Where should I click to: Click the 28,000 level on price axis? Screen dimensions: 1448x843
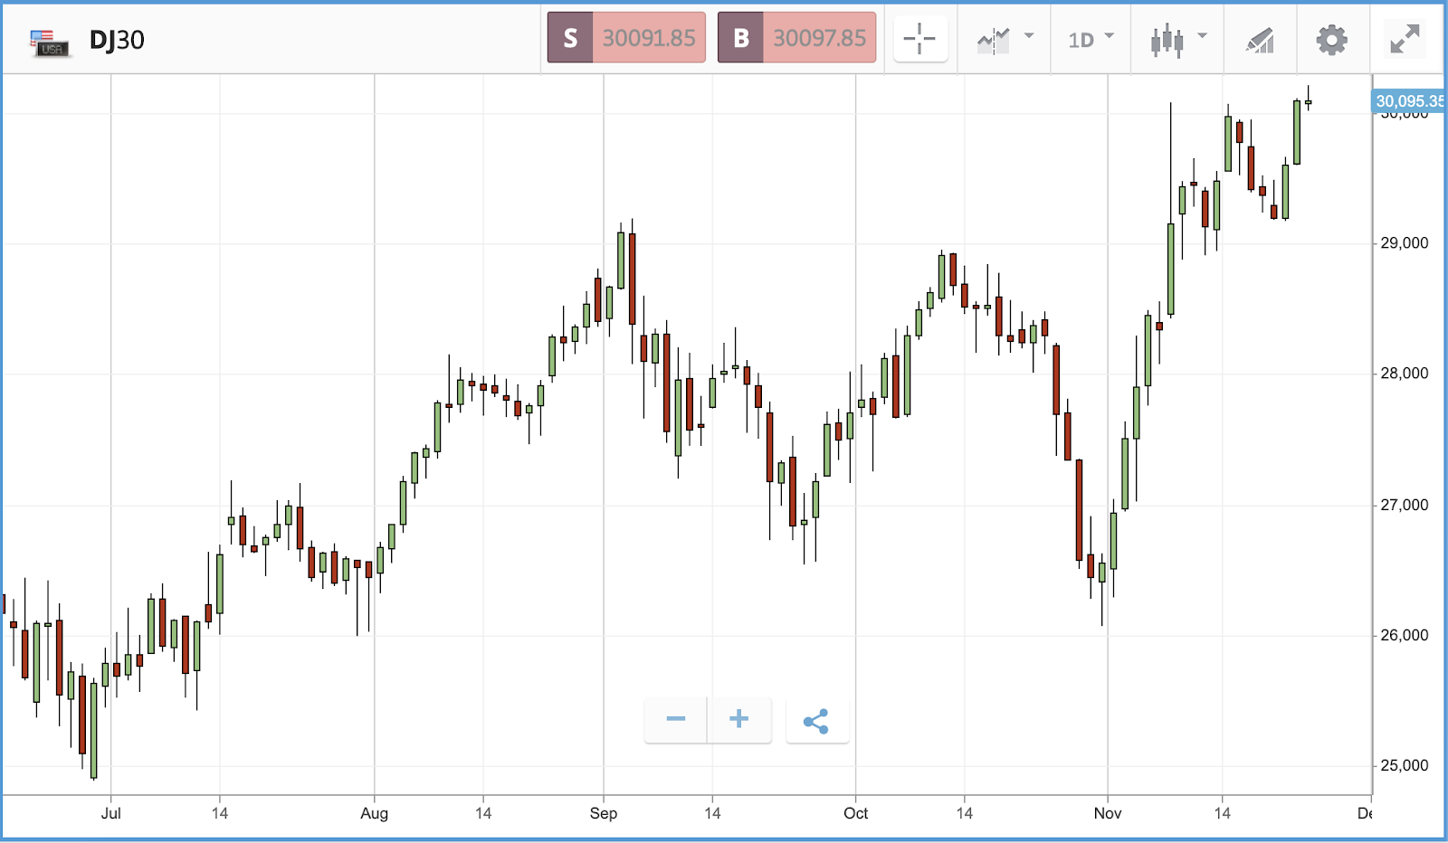pyautogui.click(x=1405, y=374)
